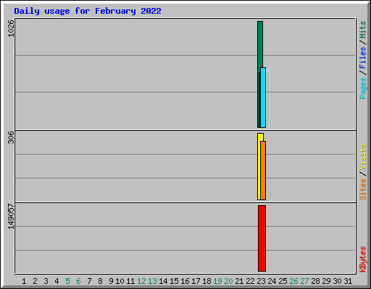Click the 306 axis maximum label
371x289 pixels.
point(11,137)
